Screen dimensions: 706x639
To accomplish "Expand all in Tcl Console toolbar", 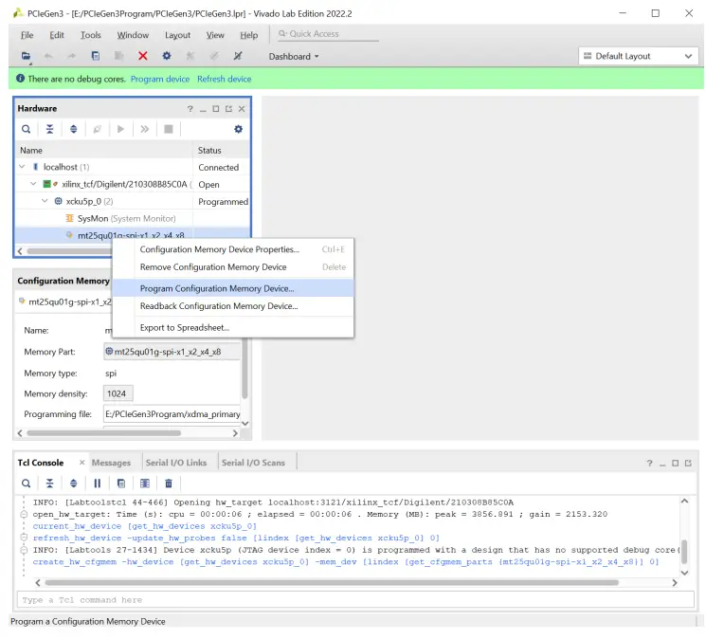I will (x=73, y=484).
